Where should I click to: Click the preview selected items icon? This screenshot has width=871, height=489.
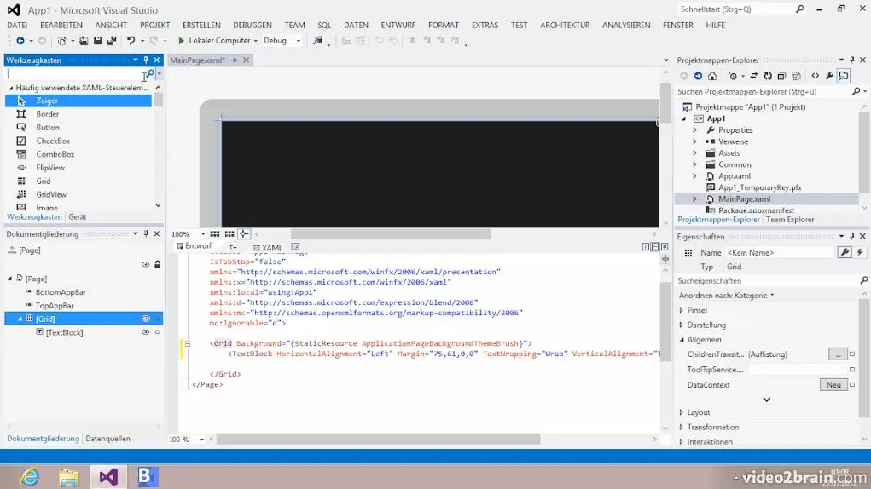[844, 76]
